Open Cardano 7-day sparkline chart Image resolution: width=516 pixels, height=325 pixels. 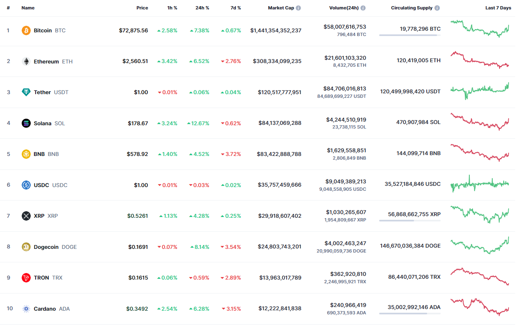click(480, 307)
